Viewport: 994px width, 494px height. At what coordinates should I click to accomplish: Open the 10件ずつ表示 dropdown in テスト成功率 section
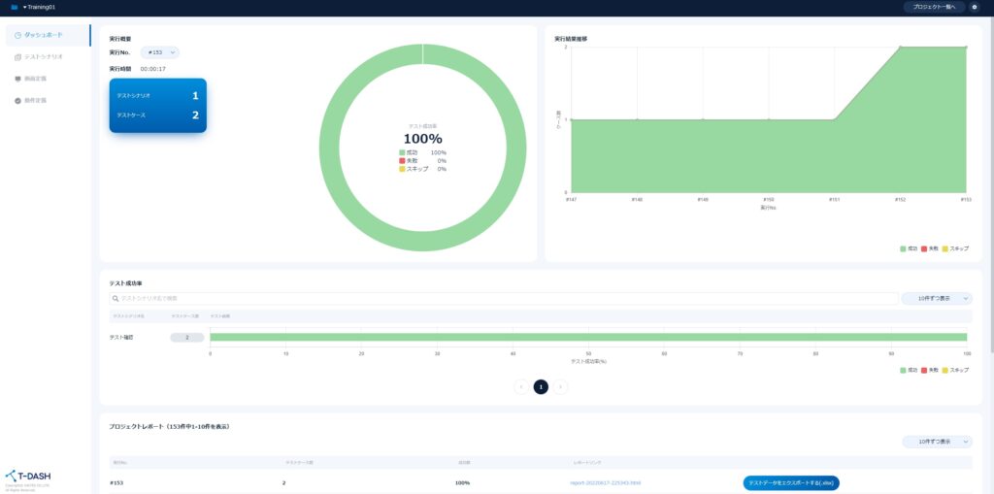(x=937, y=298)
